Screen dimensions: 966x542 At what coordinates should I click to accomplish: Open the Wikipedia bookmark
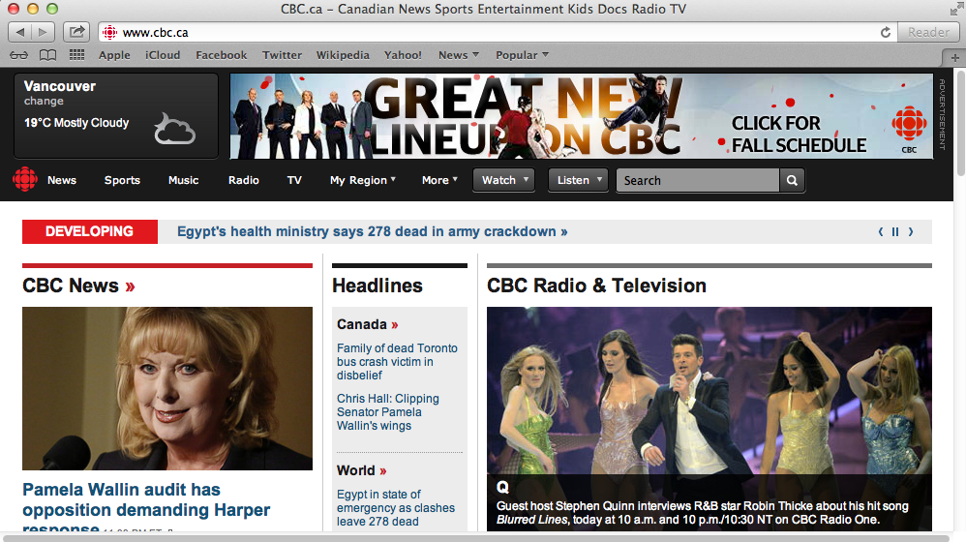click(343, 55)
